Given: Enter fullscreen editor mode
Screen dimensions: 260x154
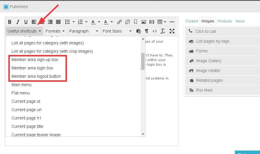Looking at the screenshot, I should 172,31.
